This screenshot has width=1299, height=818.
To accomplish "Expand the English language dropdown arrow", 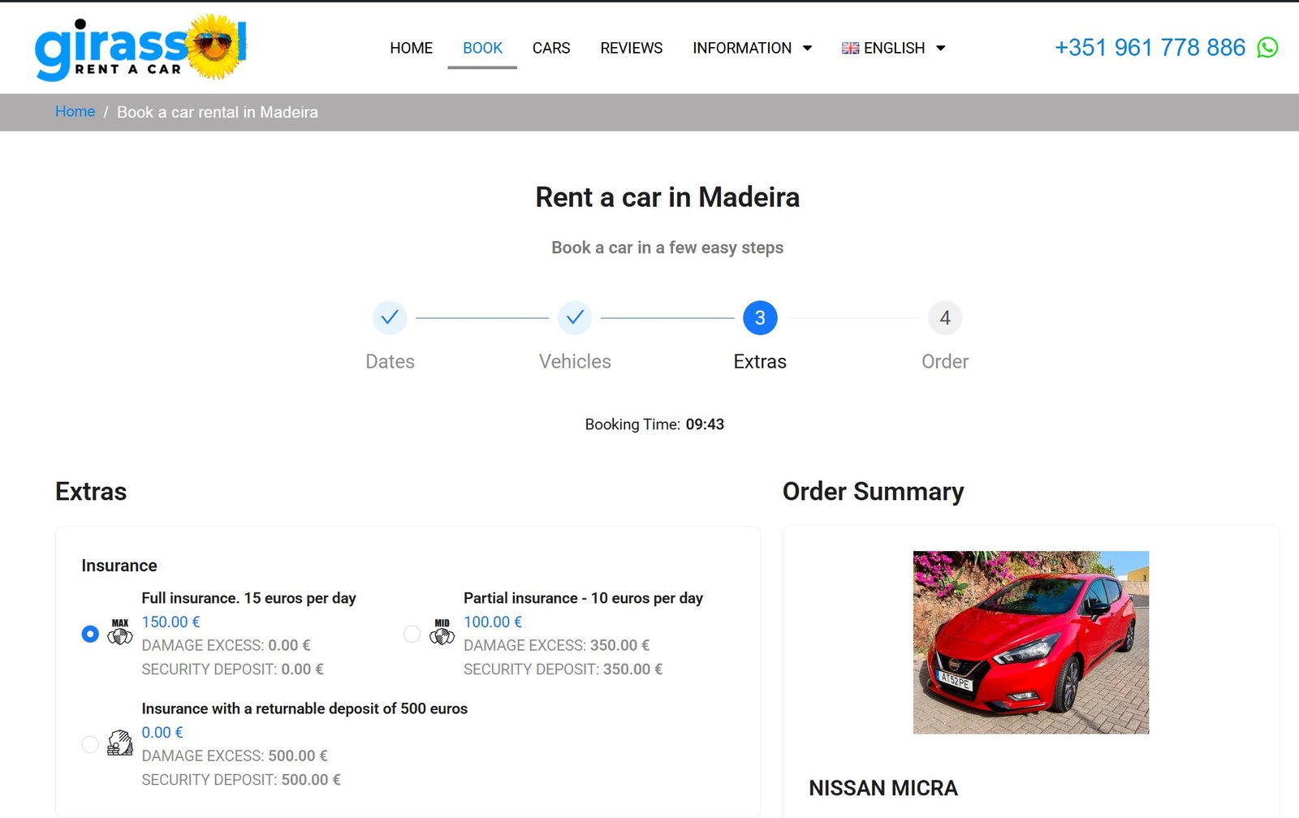I will 940,48.
